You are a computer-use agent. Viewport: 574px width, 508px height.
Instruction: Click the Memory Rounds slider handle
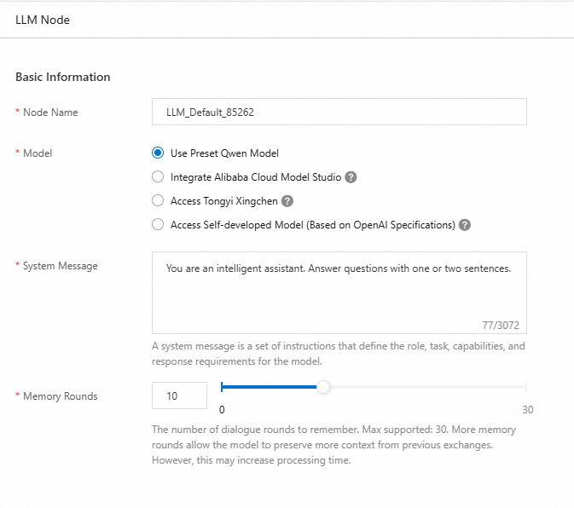[323, 387]
